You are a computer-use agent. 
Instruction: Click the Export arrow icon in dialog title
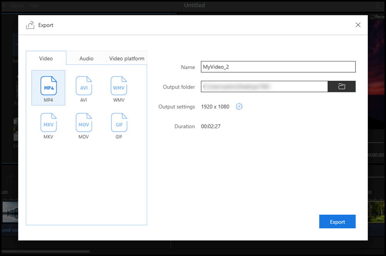tap(30, 25)
